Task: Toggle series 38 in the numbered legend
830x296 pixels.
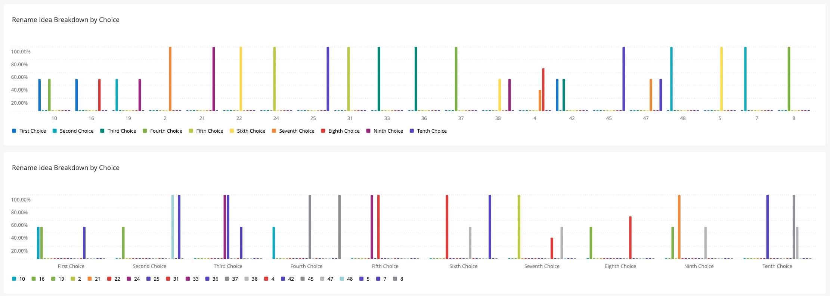Action: 251,279
